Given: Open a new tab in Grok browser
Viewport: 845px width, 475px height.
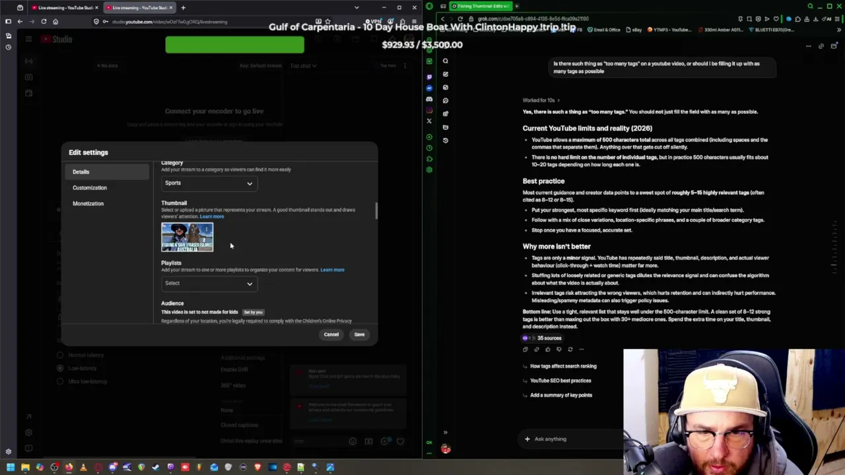Looking at the screenshot, I should click(516, 6).
